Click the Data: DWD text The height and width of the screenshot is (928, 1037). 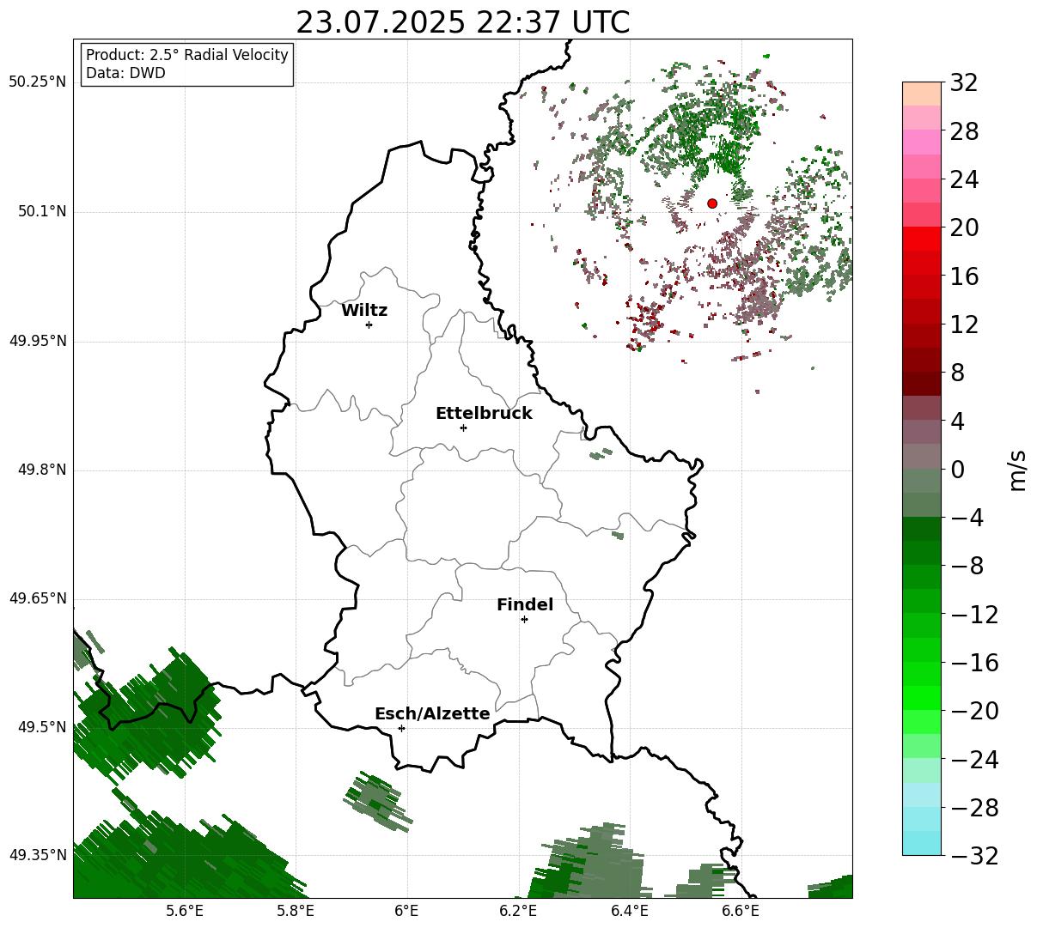[x=125, y=73]
